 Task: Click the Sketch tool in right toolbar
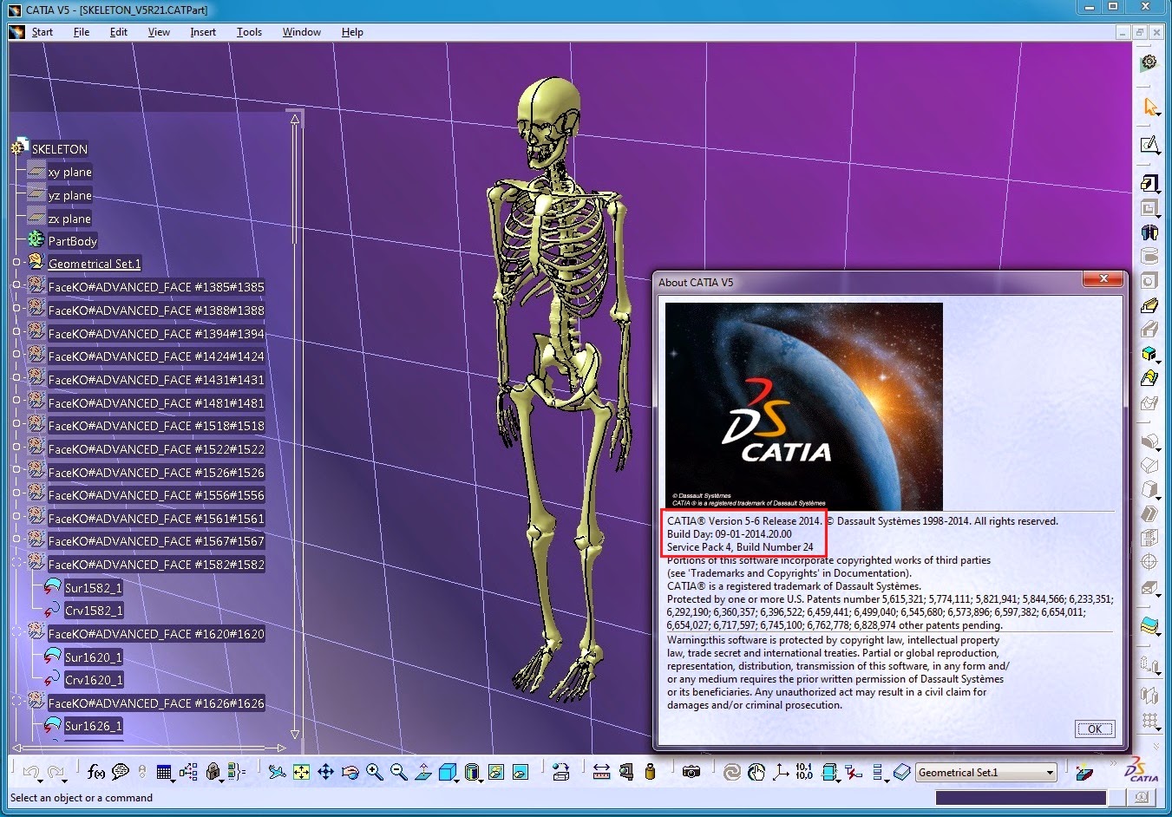coord(1150,144)
